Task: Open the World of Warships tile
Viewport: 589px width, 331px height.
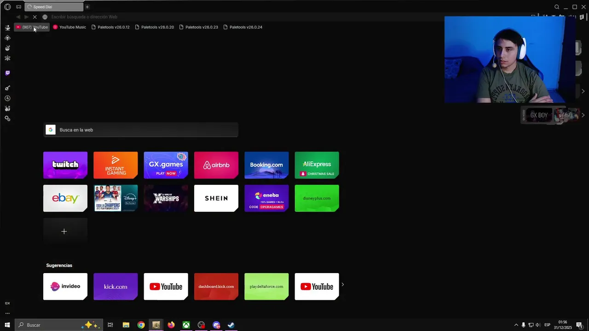Action: click(x=166, y=198)
